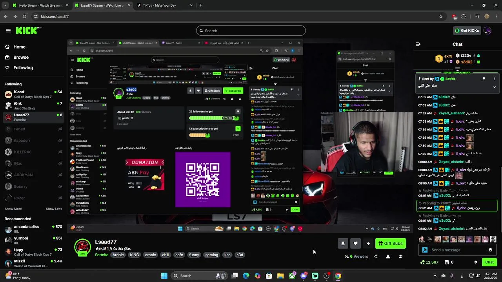Open Chrome extensions puzzle icon

[x=464, y=16]
